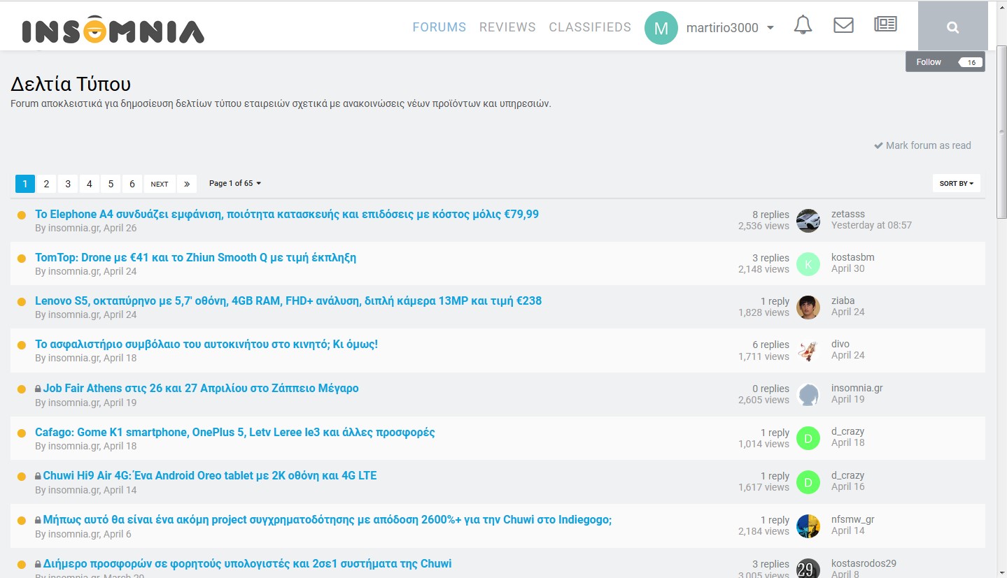The width and height of the screenshot is (1007, 578).
Task: Click the unread dot beside Chuwi Hi9 Air topic
Action: pos(22,477)
